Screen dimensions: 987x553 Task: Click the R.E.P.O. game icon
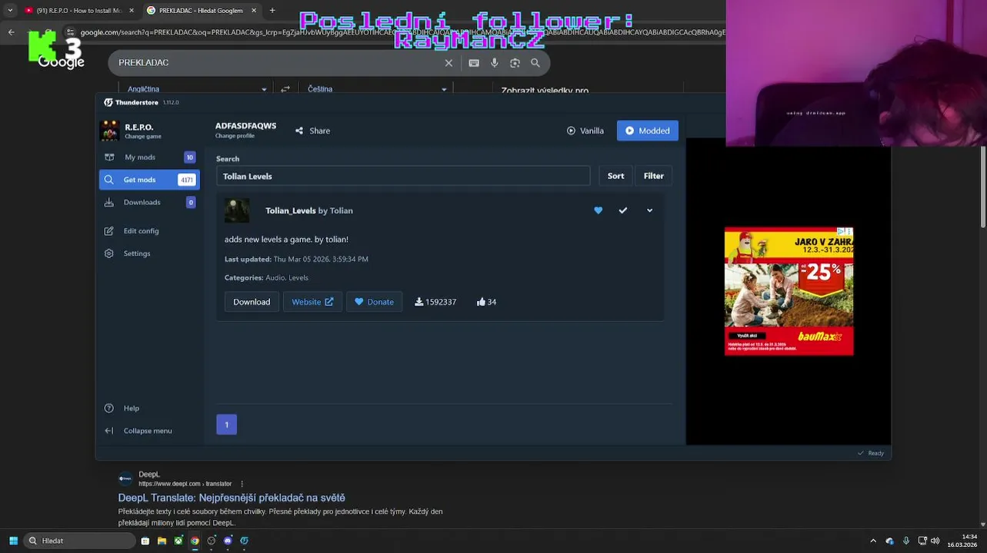(x=109, y=131)
